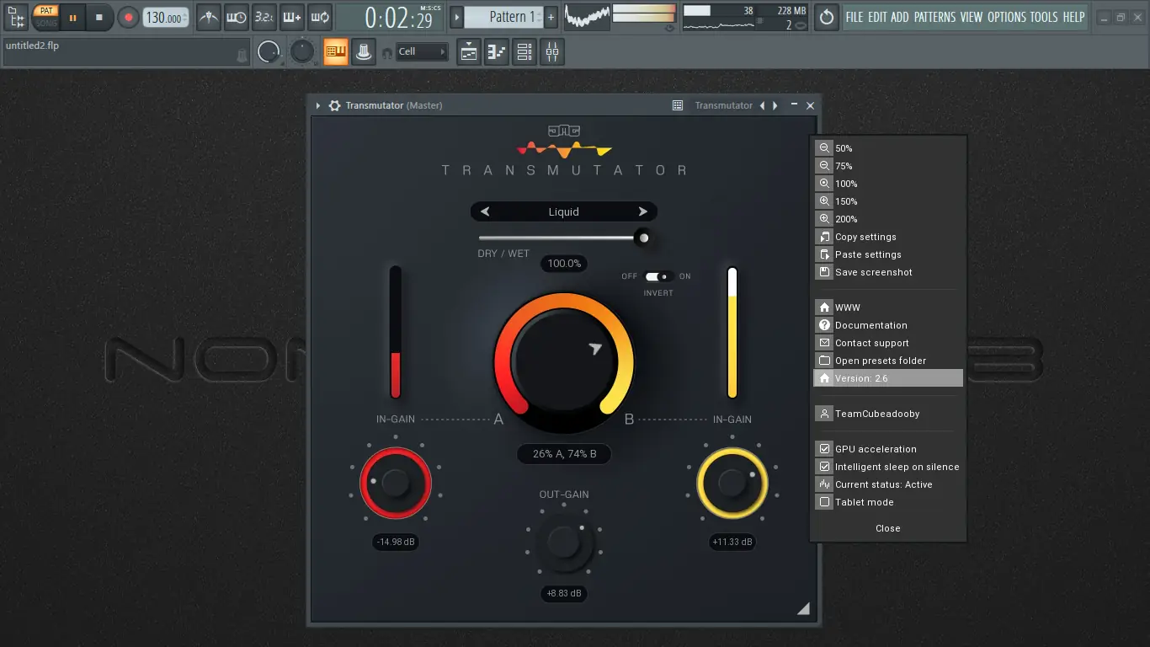
Task: Toggle Intelligent sleep on silence checkbox
Action: [825, 467]
